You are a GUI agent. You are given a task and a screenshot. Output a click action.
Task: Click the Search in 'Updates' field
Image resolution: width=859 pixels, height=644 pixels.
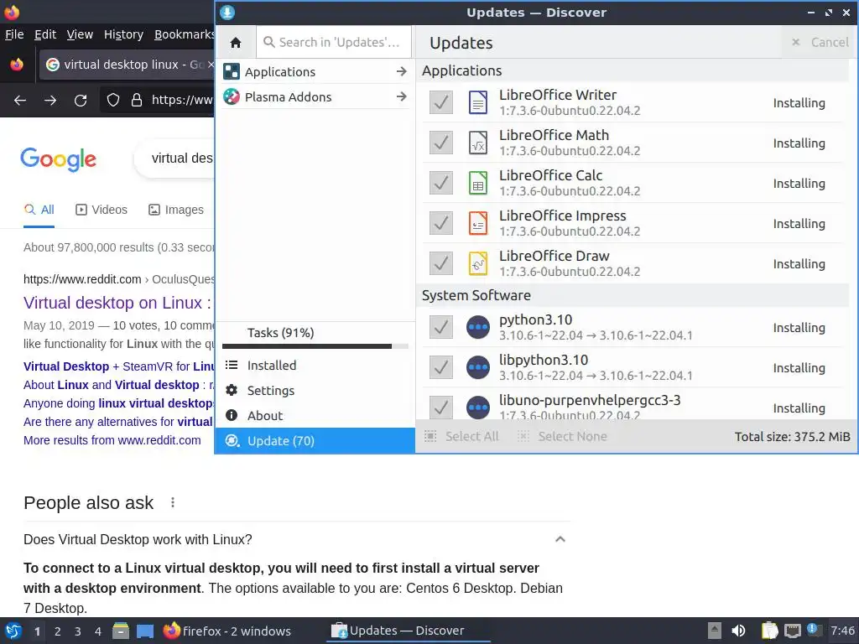point(334,42)
